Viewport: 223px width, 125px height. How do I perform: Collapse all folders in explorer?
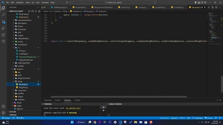(39, 11)
